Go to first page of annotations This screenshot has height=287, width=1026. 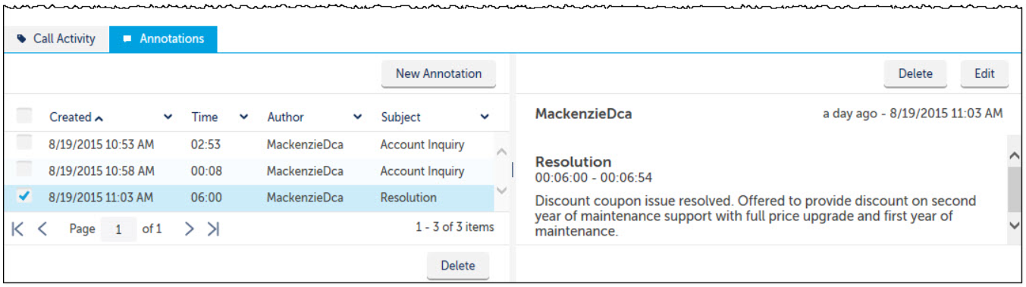(17, 229)
